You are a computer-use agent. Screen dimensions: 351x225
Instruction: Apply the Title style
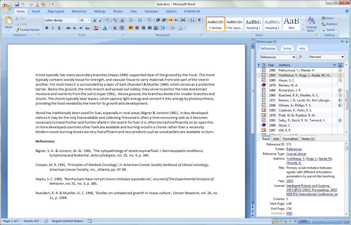(291, 24)
